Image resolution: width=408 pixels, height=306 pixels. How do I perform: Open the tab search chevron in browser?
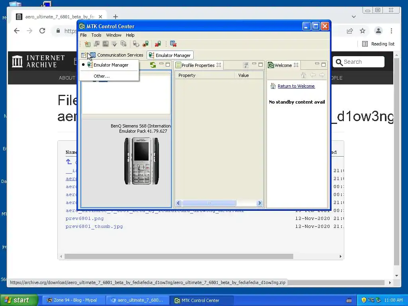[354, 17]
